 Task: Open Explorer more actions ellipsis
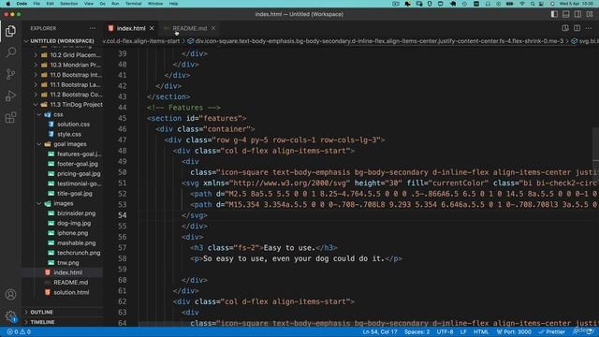pos(93,28)
